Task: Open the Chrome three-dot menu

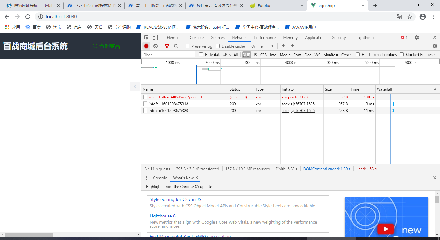Action: [433, 17]
